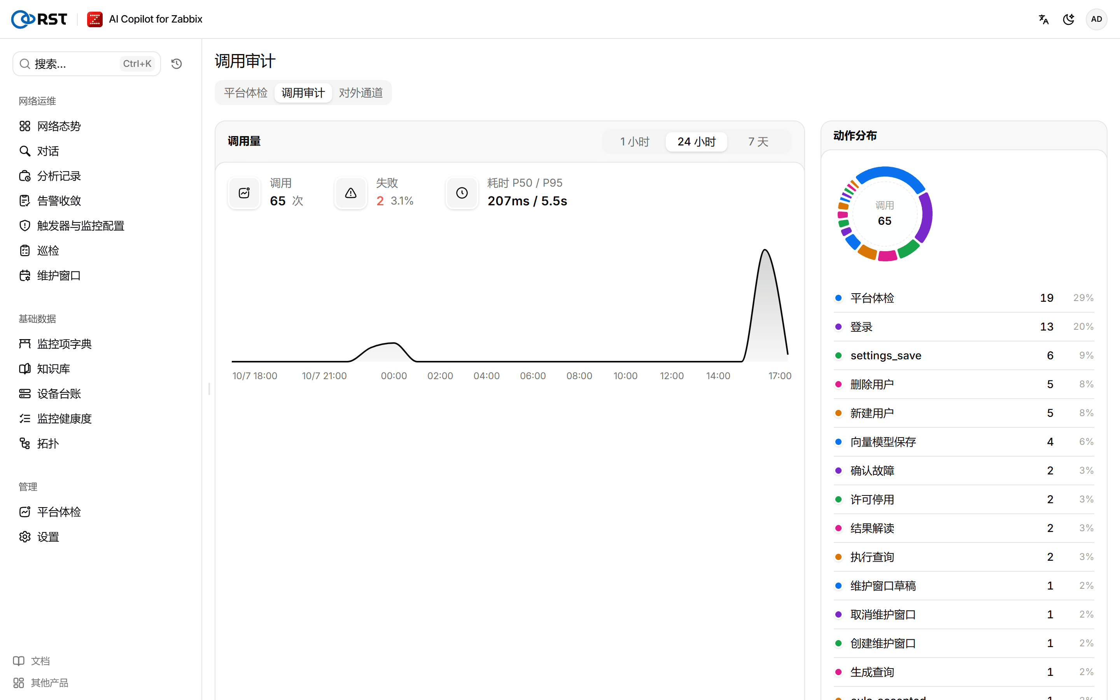Click the donut chart center showing 65
1120x700 pixels.
tap(885, 214)
